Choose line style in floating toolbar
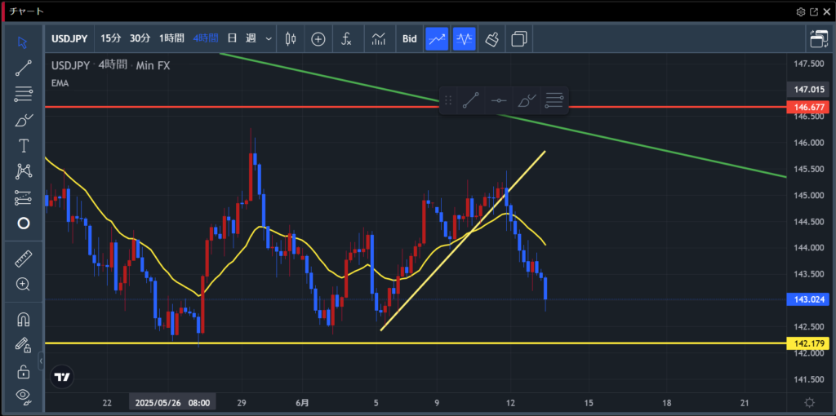836x416 pixels. (499, 100)
